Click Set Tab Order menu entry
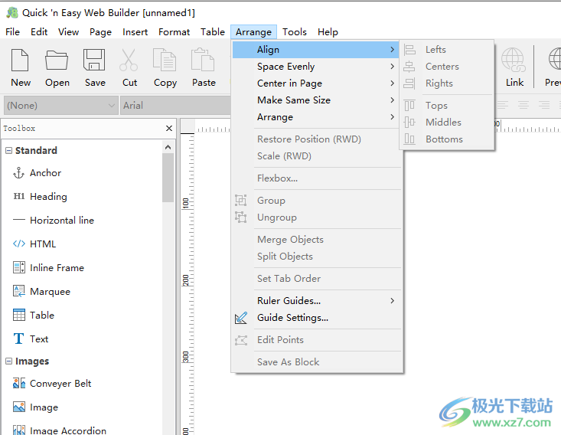561x435 pixels. [317, 279]
